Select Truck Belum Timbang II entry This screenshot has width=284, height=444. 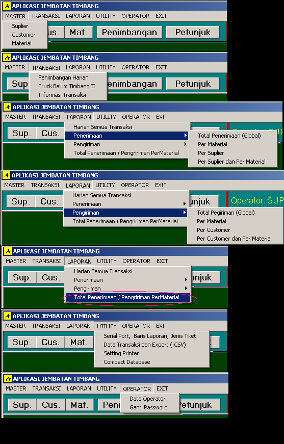[67, 86]
